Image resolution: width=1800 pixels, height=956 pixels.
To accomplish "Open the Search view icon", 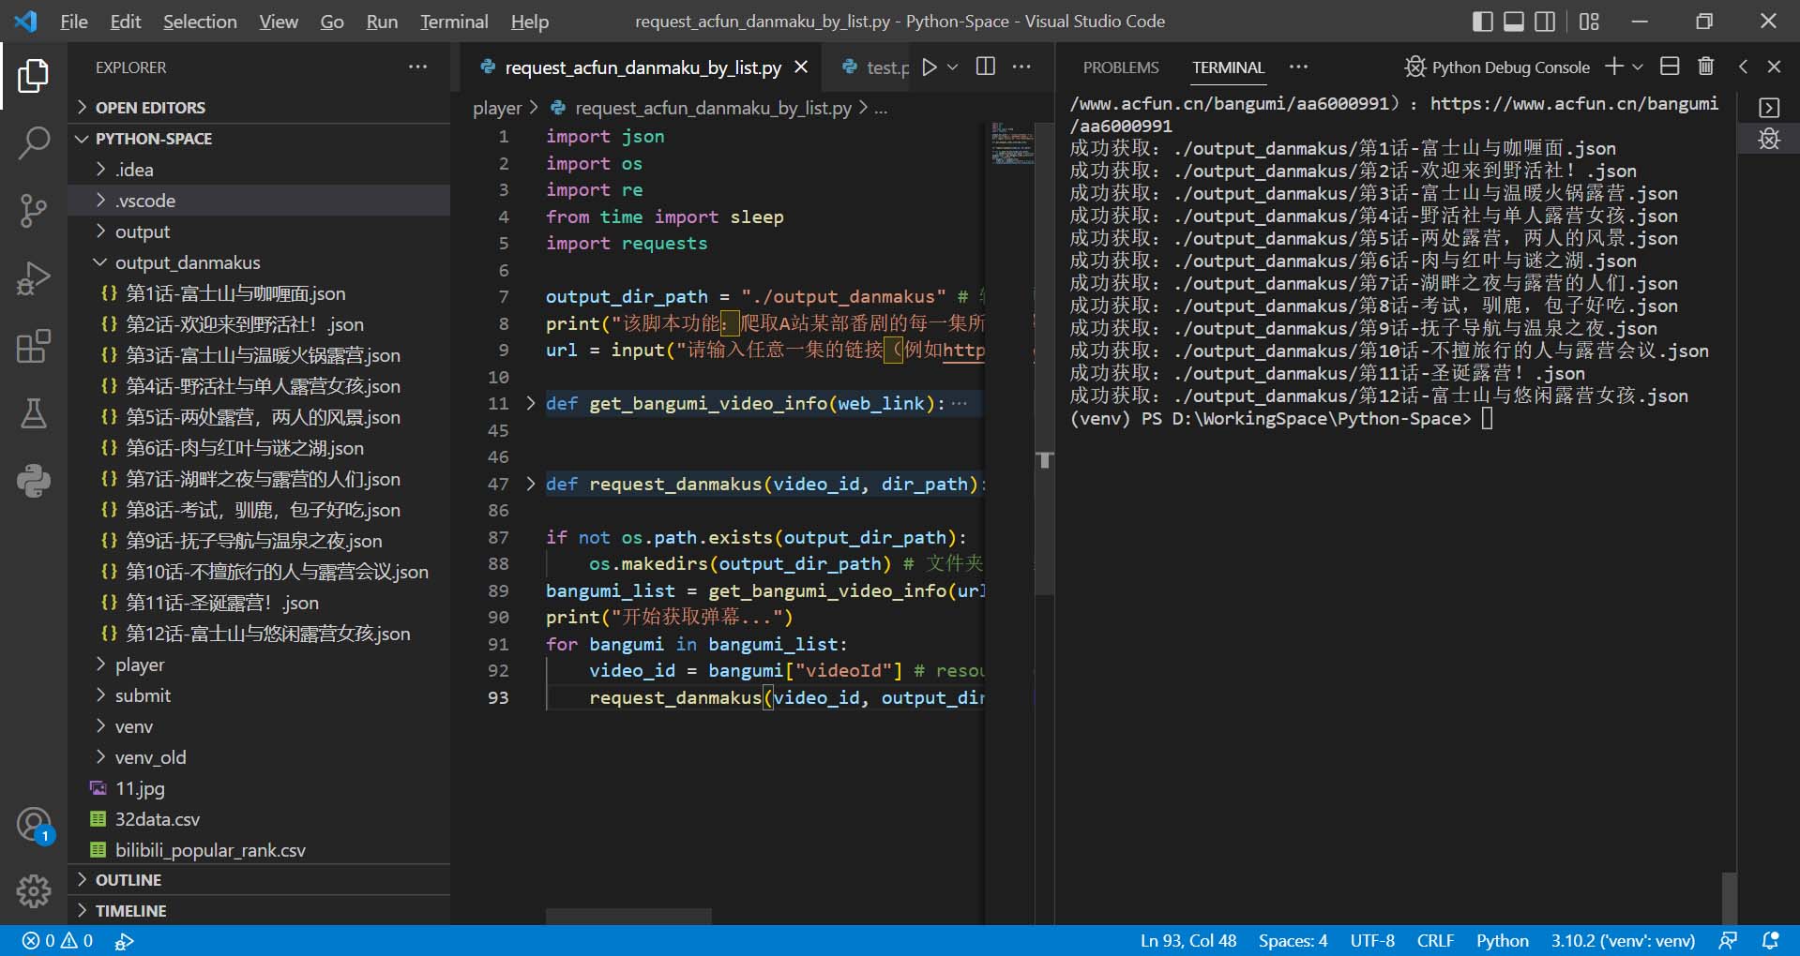I will [34, 143].
